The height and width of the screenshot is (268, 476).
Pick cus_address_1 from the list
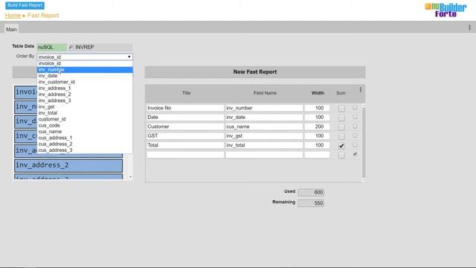(85, 138)
